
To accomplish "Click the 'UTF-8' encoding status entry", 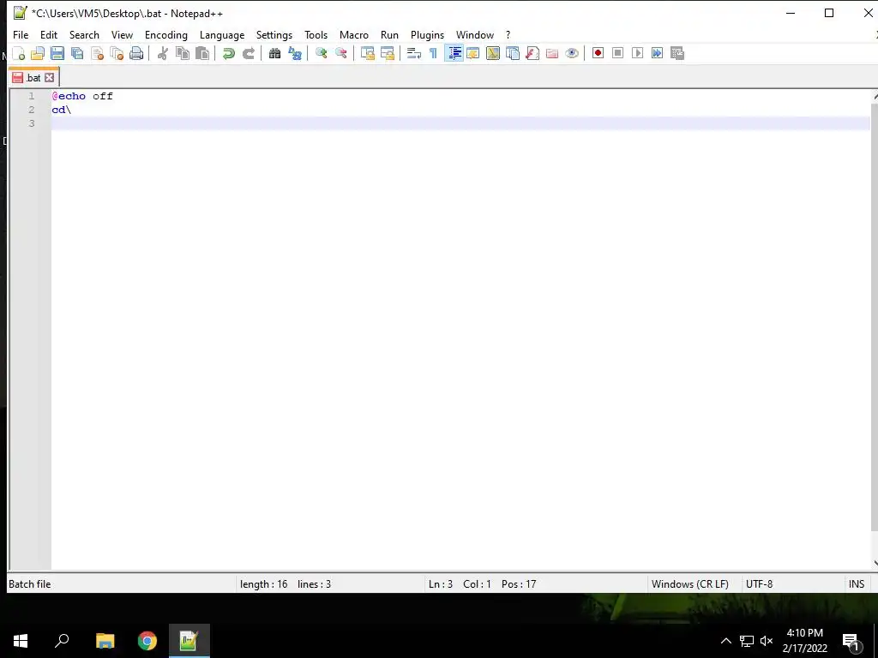I will pos(760,584).
